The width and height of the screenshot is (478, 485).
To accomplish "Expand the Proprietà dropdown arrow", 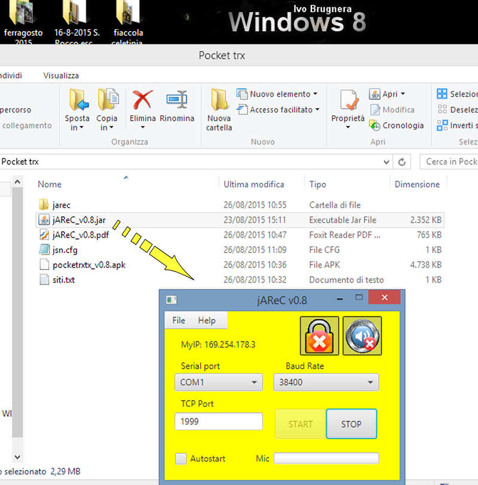I will [x=348, y=127].
